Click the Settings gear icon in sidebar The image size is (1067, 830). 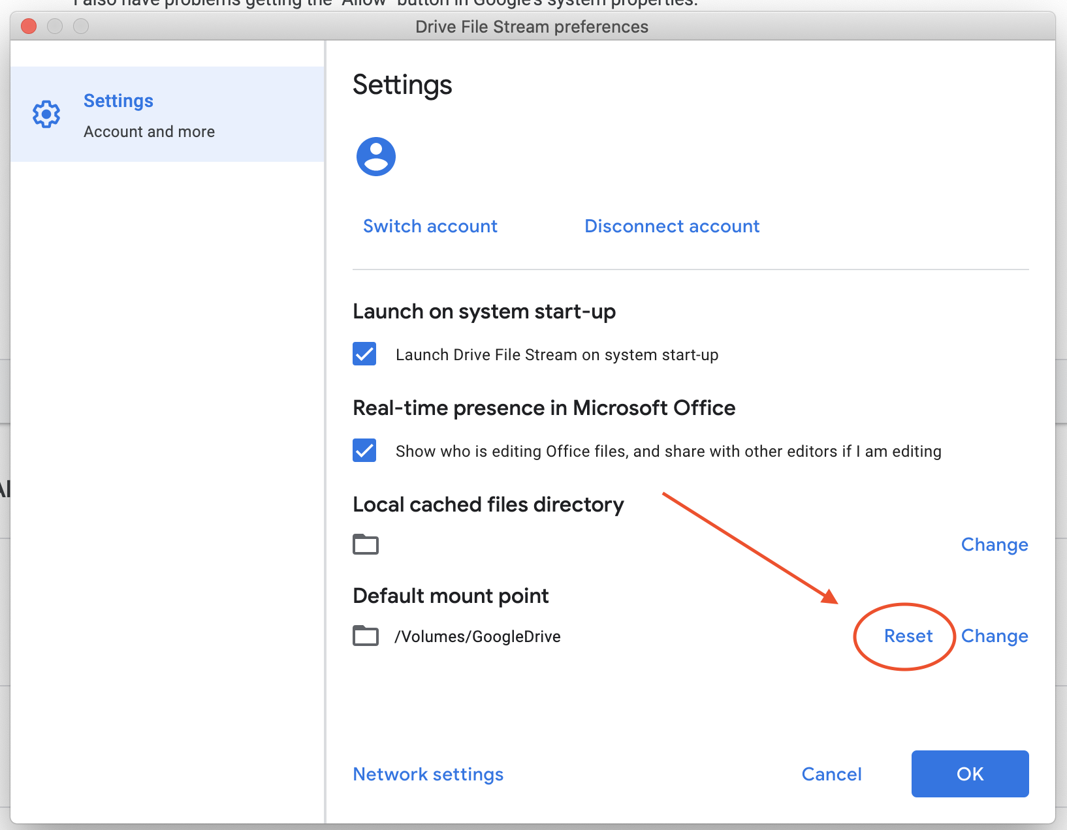(x=46, y=114)
